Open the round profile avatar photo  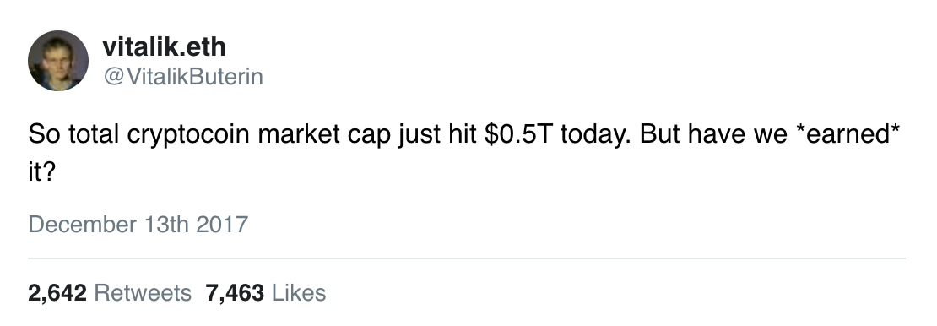pyautogui.click(x=58, y=61)
